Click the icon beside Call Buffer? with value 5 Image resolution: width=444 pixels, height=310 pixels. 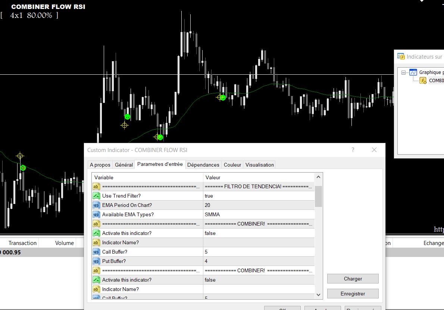point(96,252)
